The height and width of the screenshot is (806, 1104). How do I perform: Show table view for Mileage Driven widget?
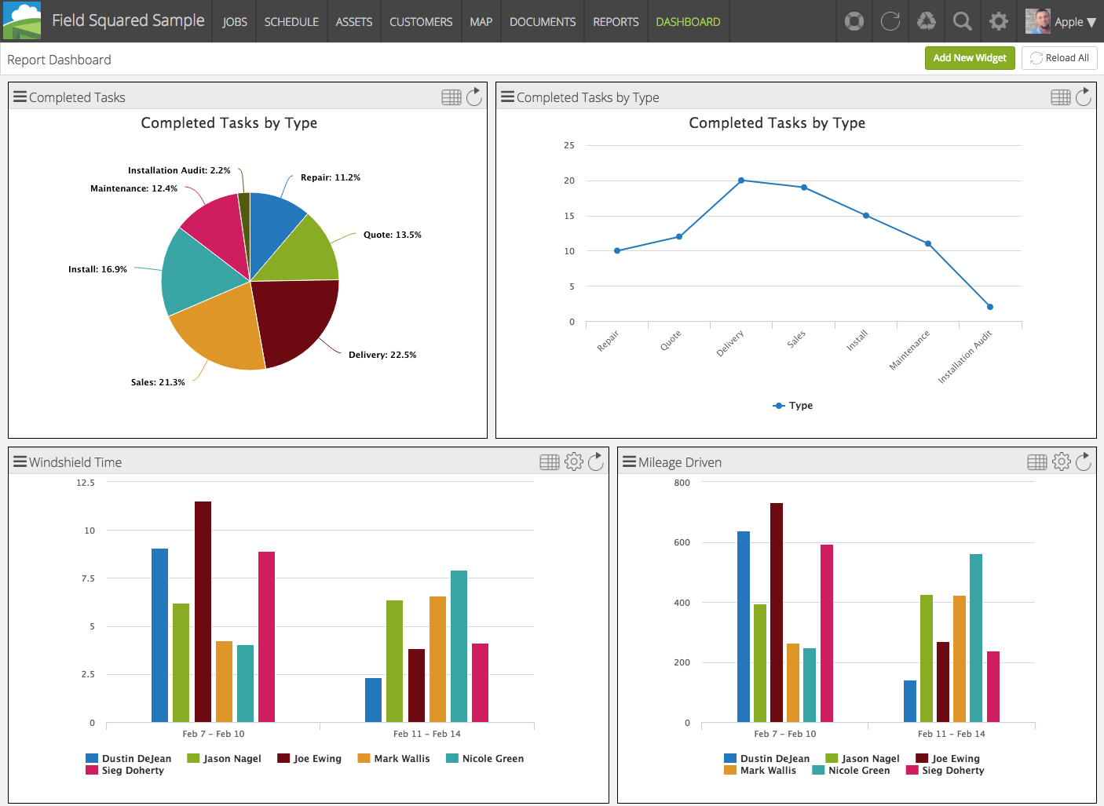[1037, 462]
